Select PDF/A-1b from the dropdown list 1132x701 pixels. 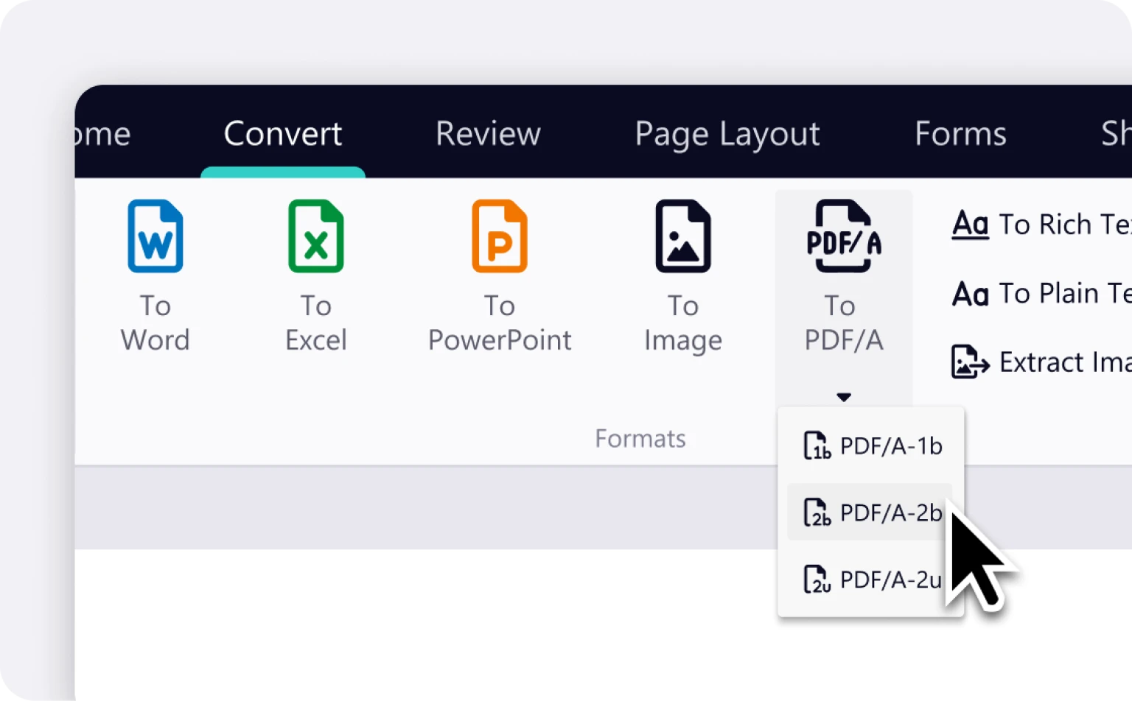coord(872,446)
